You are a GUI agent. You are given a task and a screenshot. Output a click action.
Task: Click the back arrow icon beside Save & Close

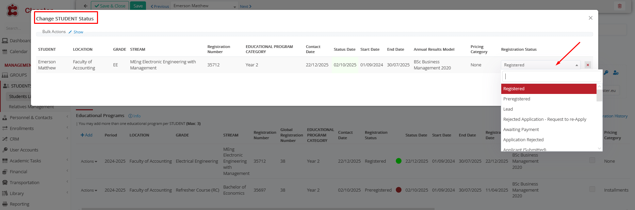pos(85,6)
